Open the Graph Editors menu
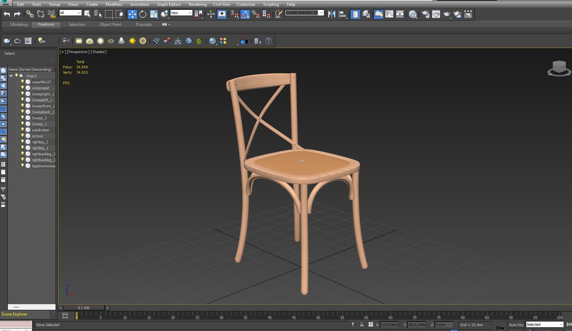572x331 pixels. [169, 4]
